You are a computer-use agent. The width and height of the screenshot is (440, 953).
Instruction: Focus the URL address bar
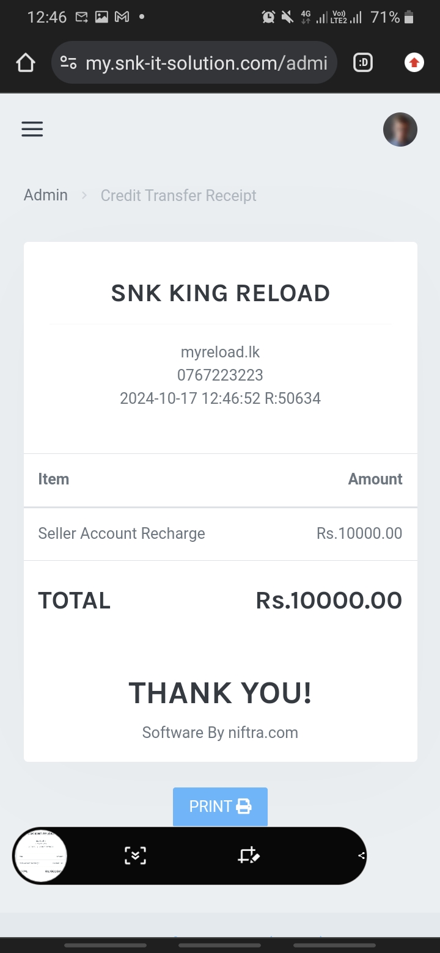(207, 62)
